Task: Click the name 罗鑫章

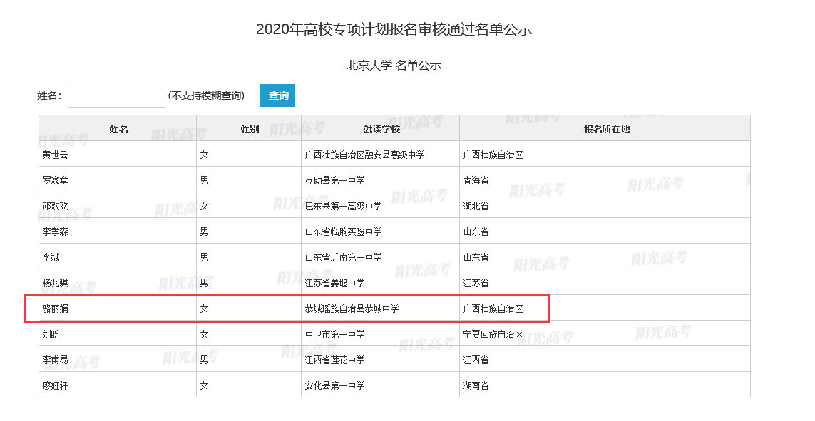Action: pyautogui.click(x=55, y=181)
